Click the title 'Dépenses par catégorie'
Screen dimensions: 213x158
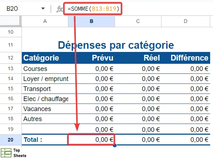(x=116, y=45)
